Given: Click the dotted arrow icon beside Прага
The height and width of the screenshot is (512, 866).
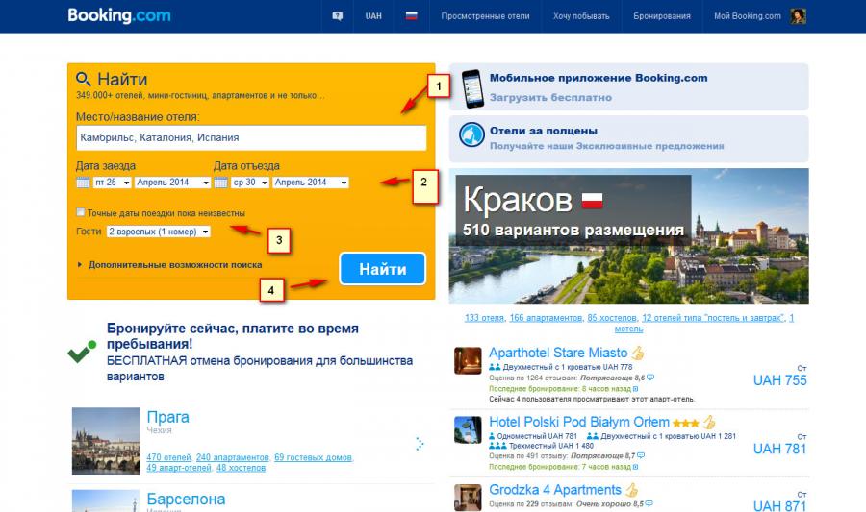Looking at the screenshot, I should click(420, 444).
